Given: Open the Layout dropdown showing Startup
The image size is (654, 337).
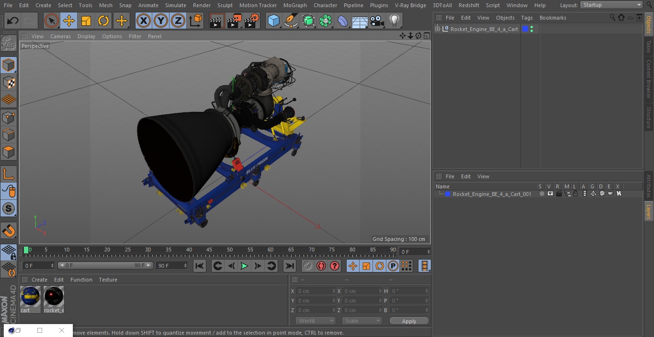Looking at the screenshot, I should tap(612, 5).
